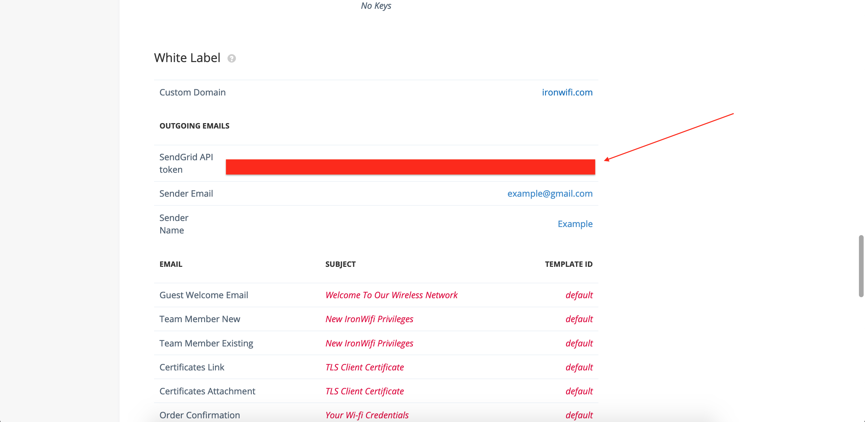The image size is (865, 422).
Task: Edit the Guest Welcome Email subject
Action: tap(391, 295)
